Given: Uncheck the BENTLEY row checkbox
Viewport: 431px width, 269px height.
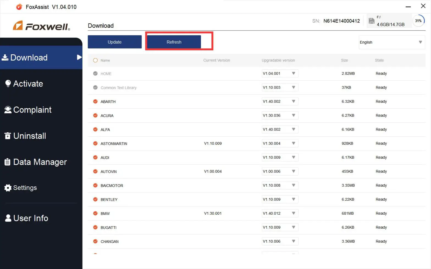Looking at the screenshot, I should click(x=95, y=200).
